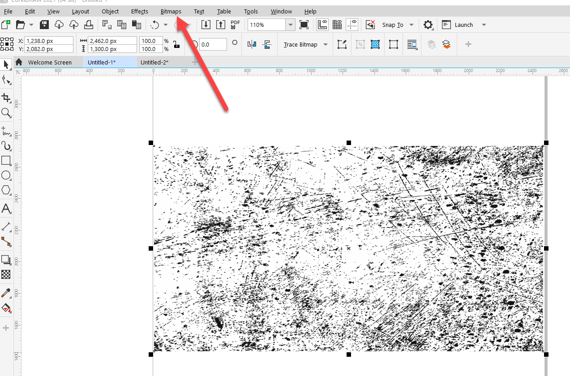Toggle grid display
Viewport: 570px width, 376px height.
pos(337,25)
